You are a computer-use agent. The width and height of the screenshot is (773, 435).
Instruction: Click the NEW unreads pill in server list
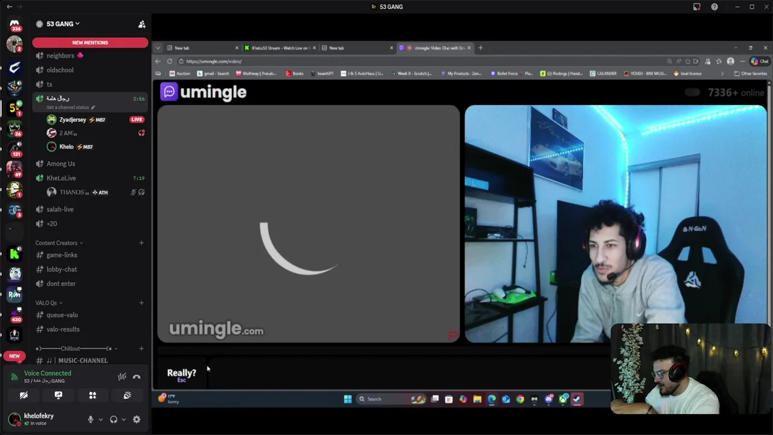[x=14, y=356]
